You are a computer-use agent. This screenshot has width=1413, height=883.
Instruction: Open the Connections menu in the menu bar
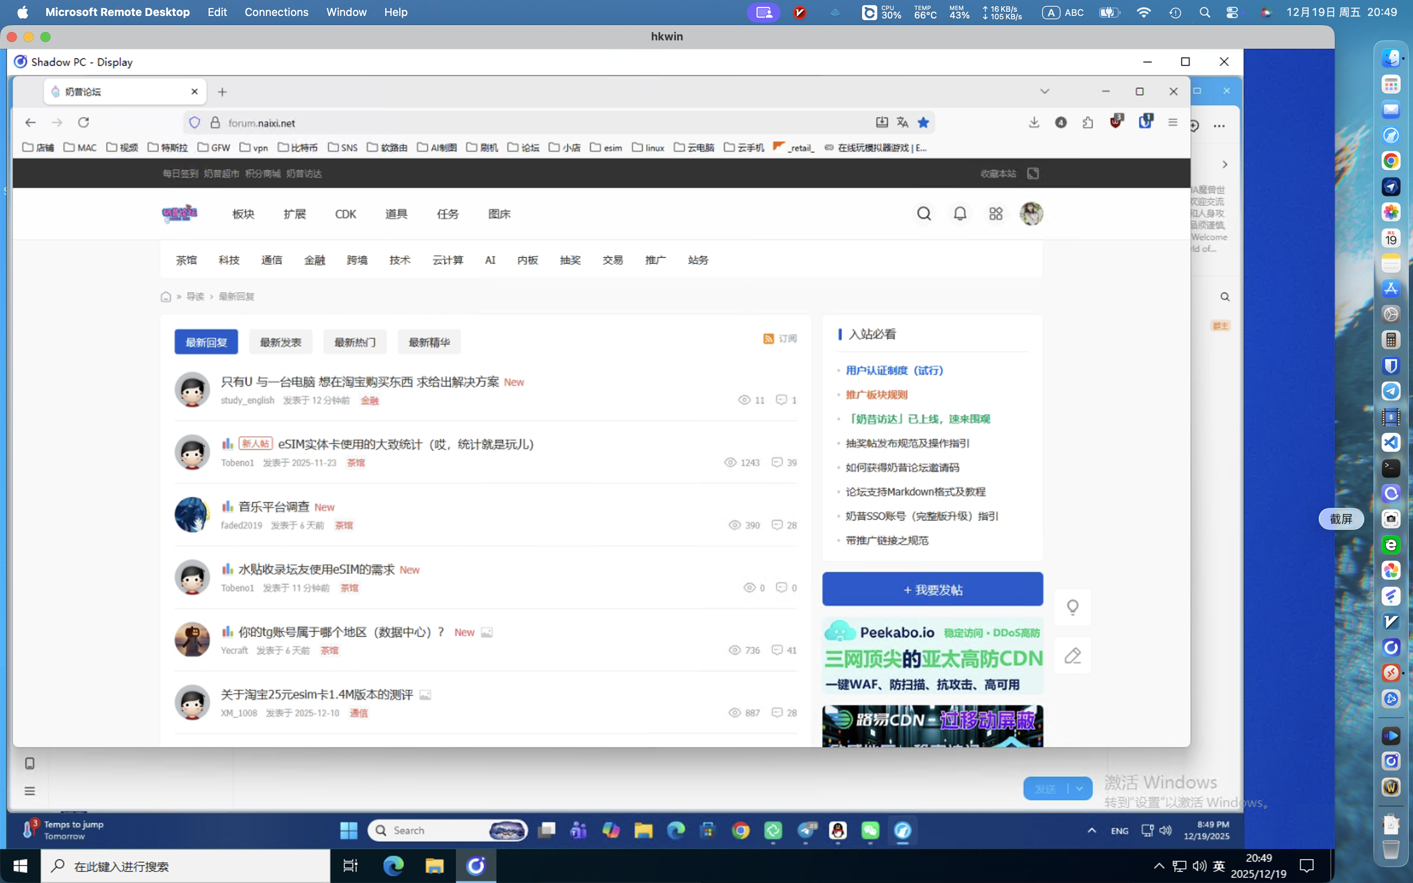[x=277, y=12]
